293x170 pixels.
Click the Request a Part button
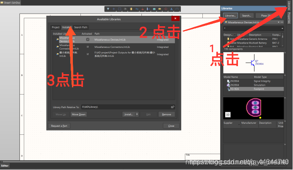click(x=59, y=126)
